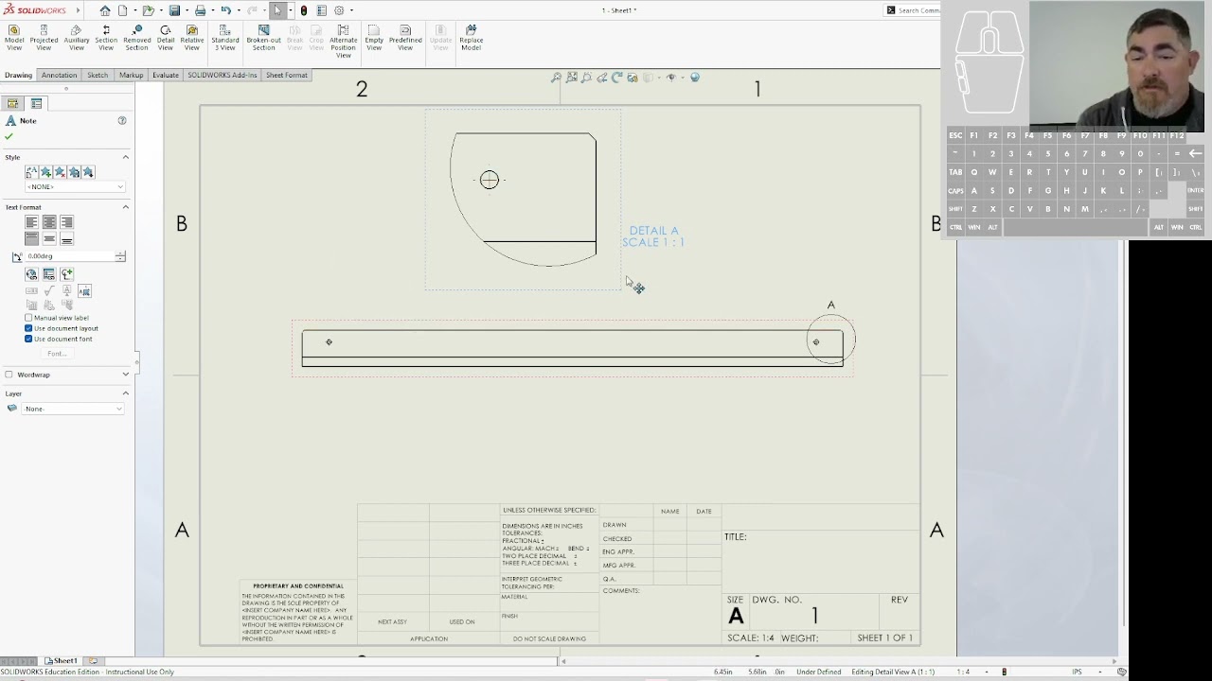This screenshot has height=681, width=1212.
Task: Select the DETAIL A SCALE 1:1 label
Action: 653,236
